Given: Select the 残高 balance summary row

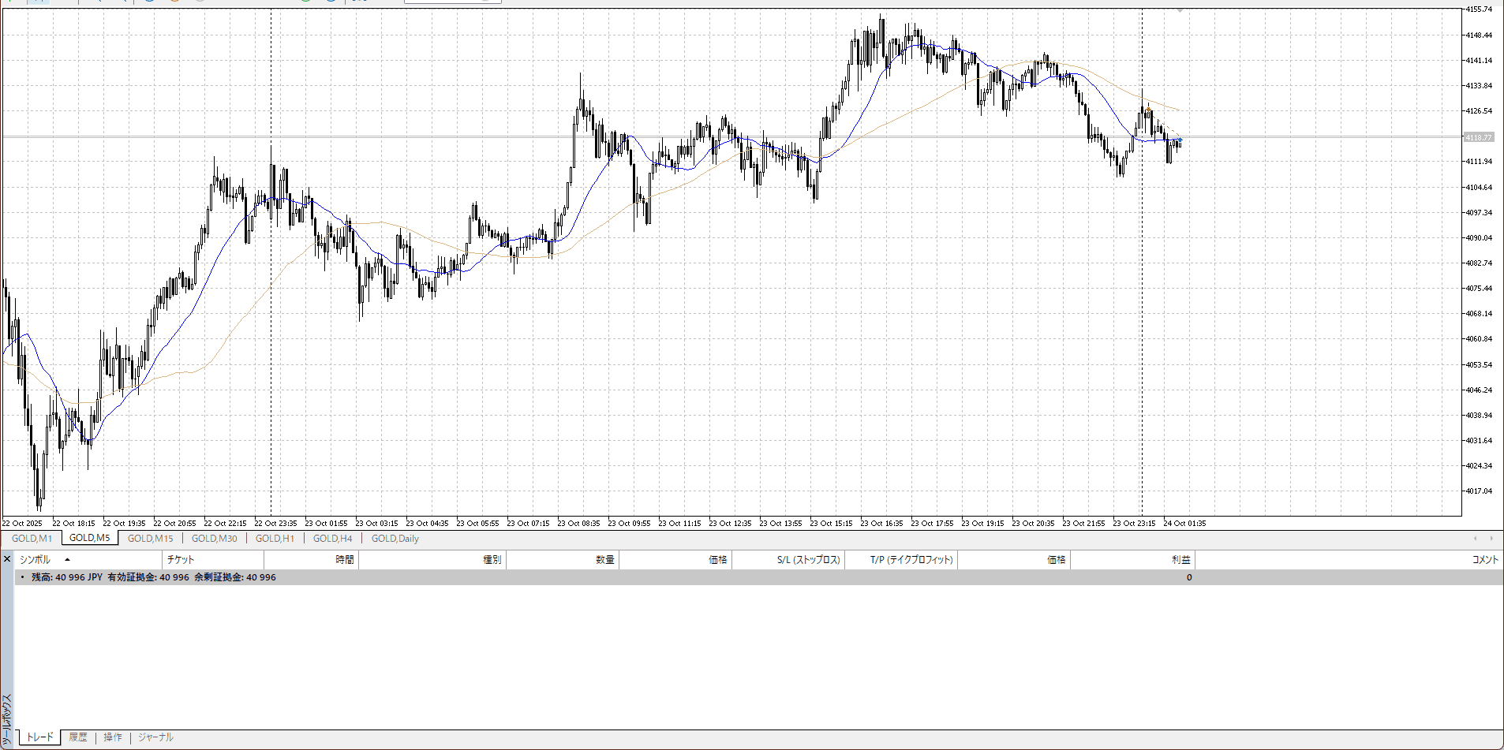Looking at the screenshot, I should pyautogui.click(x=154, y=577).
